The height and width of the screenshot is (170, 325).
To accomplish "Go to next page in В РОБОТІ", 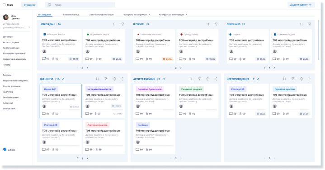I will [181, 67].
